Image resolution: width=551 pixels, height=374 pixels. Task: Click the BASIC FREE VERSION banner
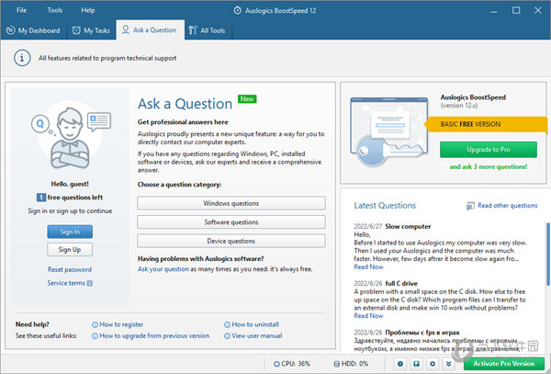coord(486,124)
